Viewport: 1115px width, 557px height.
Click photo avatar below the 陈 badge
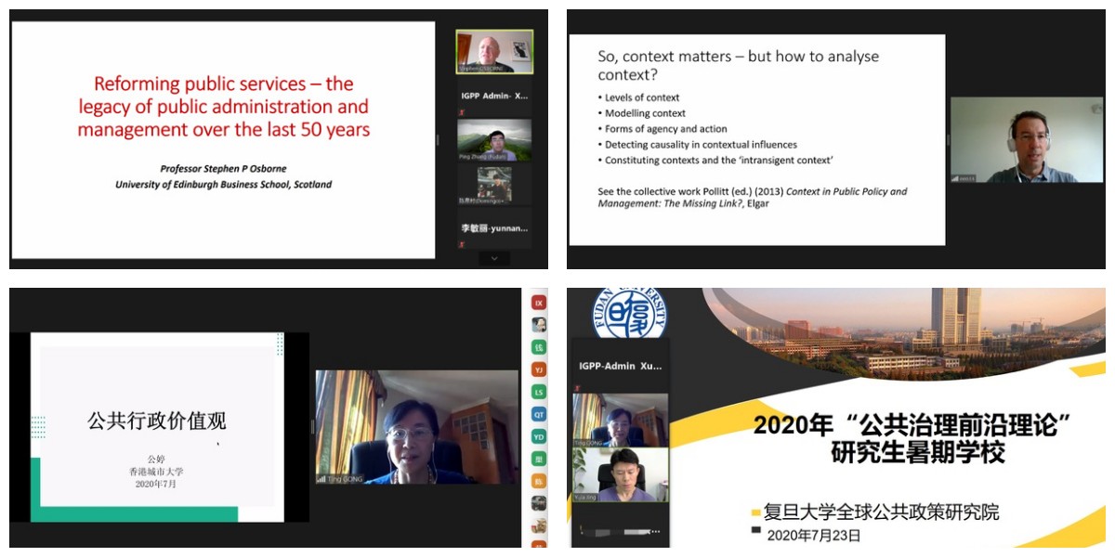pos(538,503)
